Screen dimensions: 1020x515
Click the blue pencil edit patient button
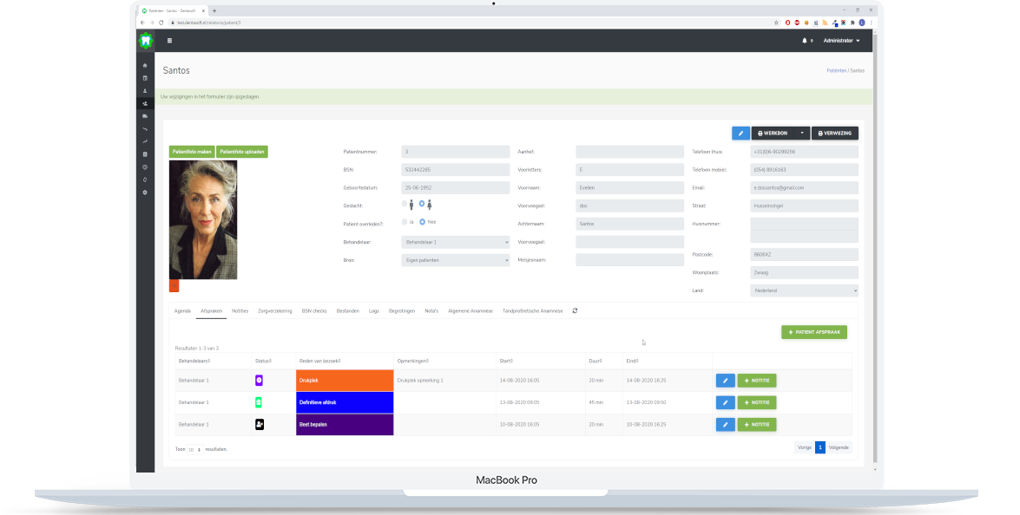740,134
